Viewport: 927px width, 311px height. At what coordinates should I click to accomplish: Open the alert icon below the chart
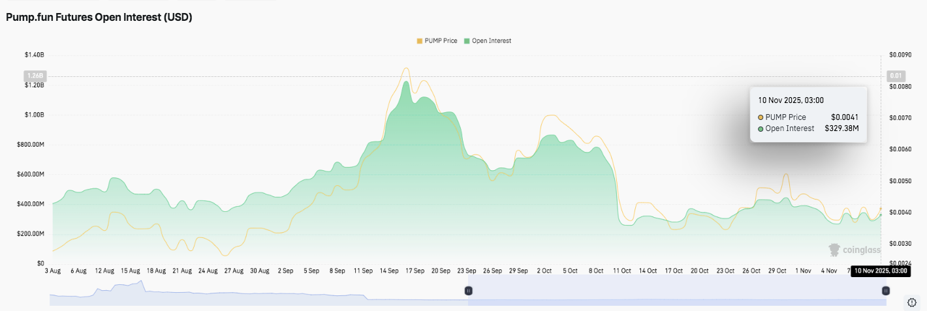[913, 302]
